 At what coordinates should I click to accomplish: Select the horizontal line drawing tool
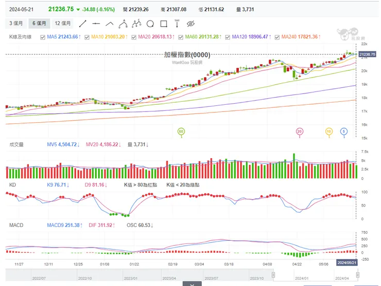pos(96,24)
